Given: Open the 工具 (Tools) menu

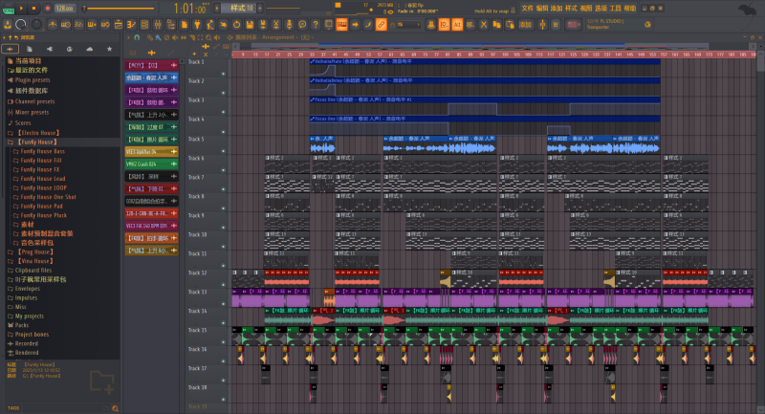Looking at the screenshot, I should [616, 7].
